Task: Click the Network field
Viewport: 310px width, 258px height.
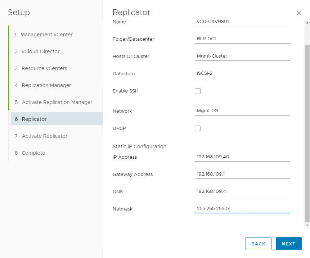Action: click(242, 111)
